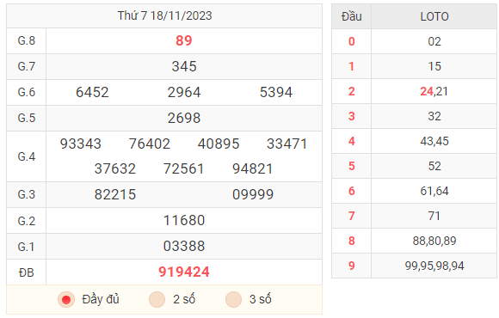Select the Đầy đủ radio option

[x=66, y=300]
